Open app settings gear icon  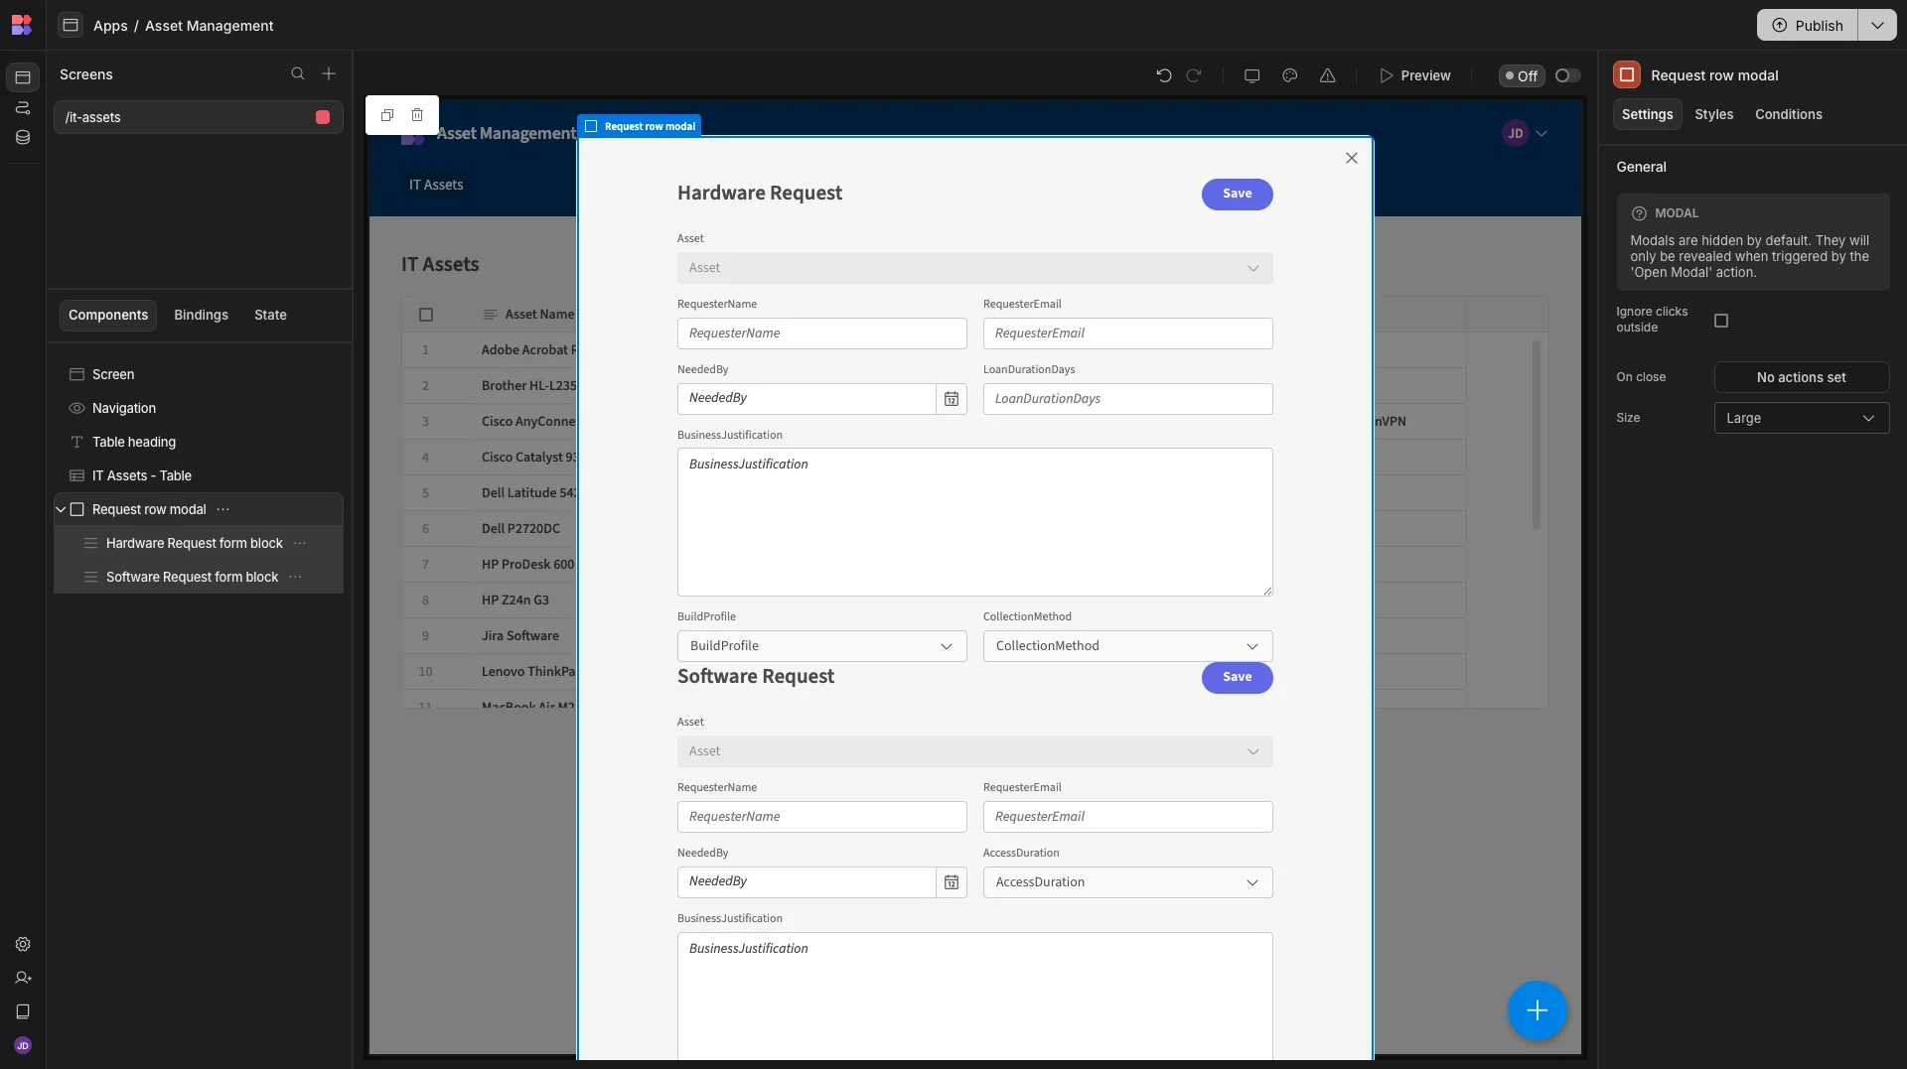[x=23, y=944]
